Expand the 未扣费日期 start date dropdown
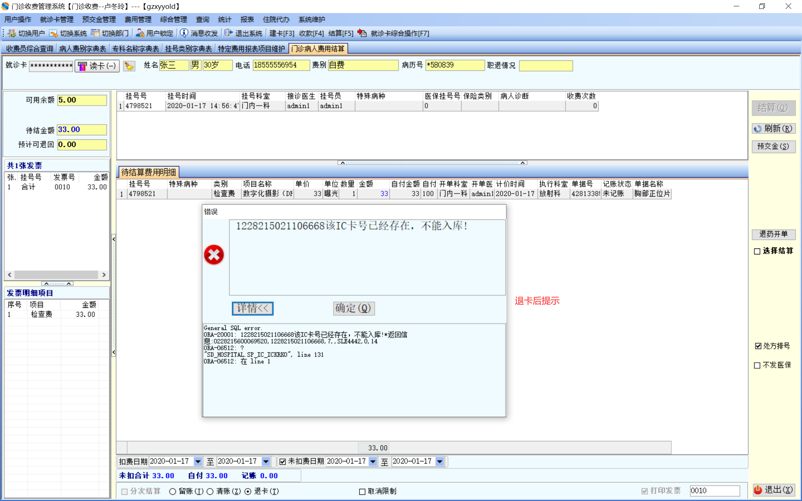The image size is (802, 501). click(x=373, y=461)
